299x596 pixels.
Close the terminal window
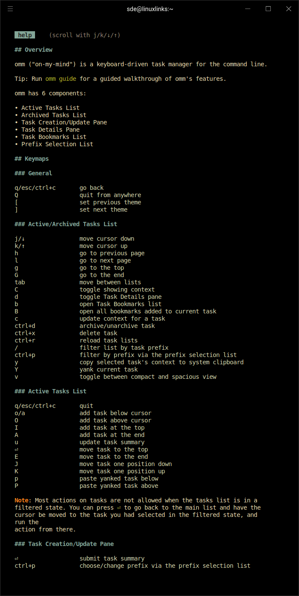tap(288, 9)
